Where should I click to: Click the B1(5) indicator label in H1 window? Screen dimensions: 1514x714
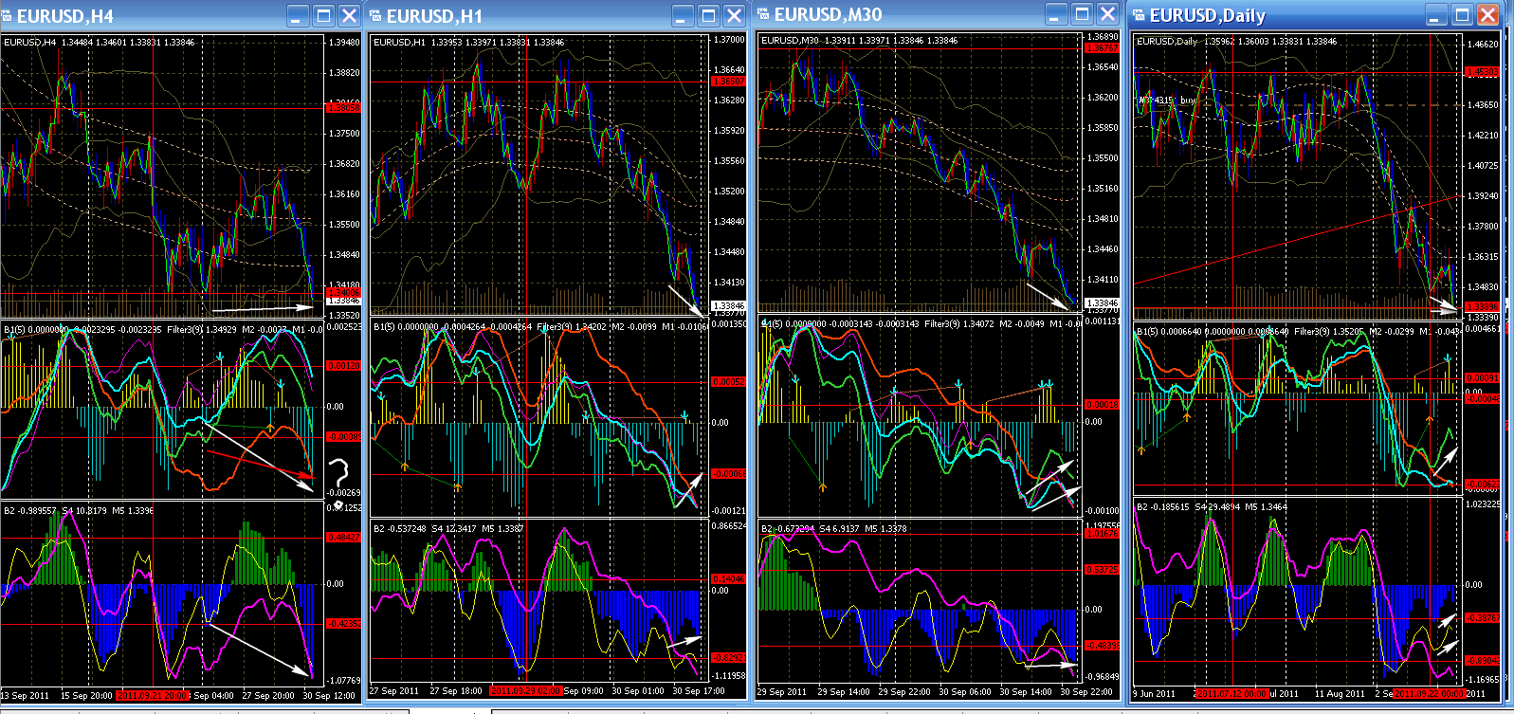[384, 327]
